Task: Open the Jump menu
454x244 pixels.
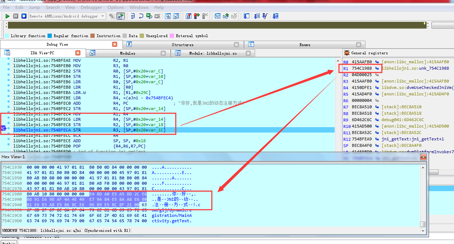Action: pos(35,7)
